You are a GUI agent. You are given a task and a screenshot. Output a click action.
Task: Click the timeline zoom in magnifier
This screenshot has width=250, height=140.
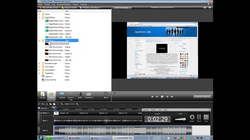[77, 104]
